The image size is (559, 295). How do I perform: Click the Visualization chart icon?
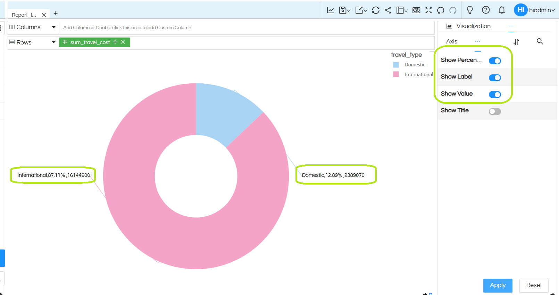point(449,26)
